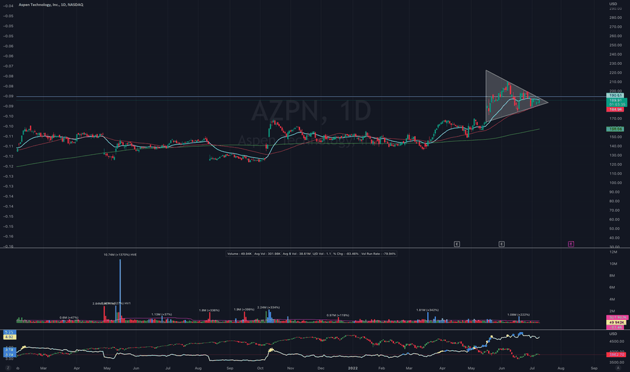Click the Avg $ Vol : 38.61M stat cell

click(x=297, y=254)
